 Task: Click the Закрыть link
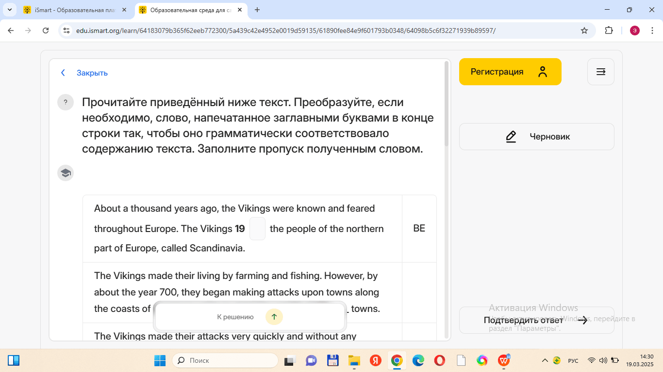pyautogui.click(x=92, y=73)
